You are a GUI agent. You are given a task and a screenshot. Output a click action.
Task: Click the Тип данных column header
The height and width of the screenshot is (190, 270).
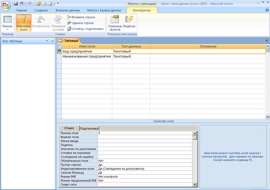tap(131, 46)
